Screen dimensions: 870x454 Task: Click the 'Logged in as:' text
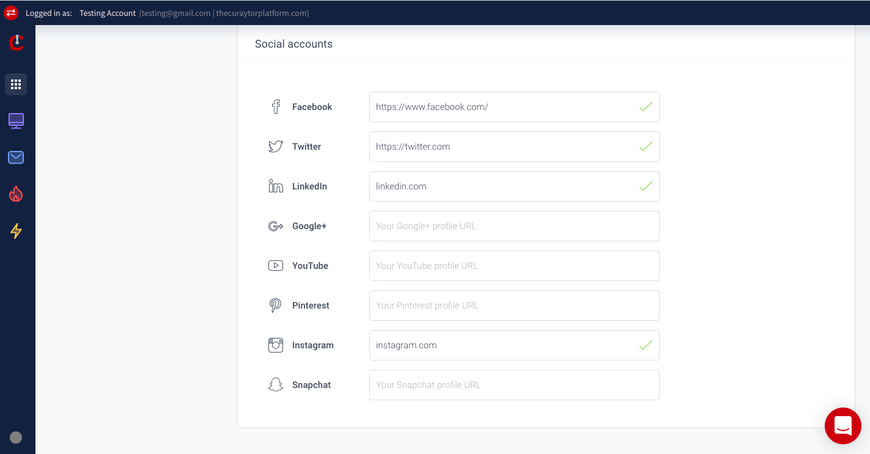pyautogui.click(x=49, y=13)
